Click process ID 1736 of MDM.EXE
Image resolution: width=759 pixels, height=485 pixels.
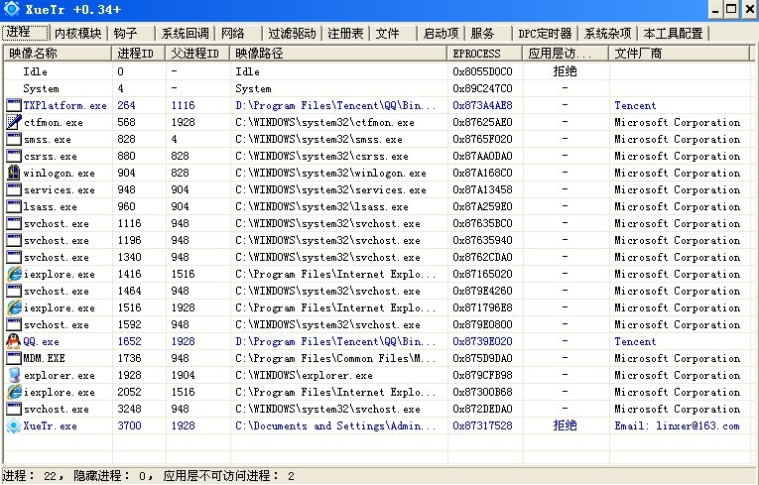click(129, 359)
